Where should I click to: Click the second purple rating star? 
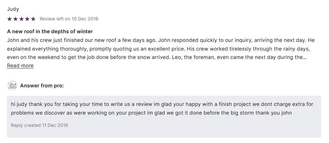(15, 19)
